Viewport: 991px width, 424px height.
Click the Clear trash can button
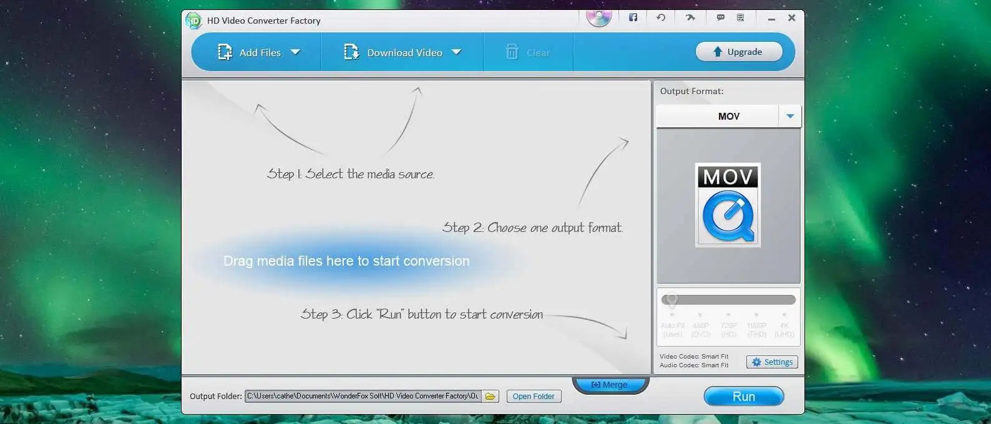(527, 52)
